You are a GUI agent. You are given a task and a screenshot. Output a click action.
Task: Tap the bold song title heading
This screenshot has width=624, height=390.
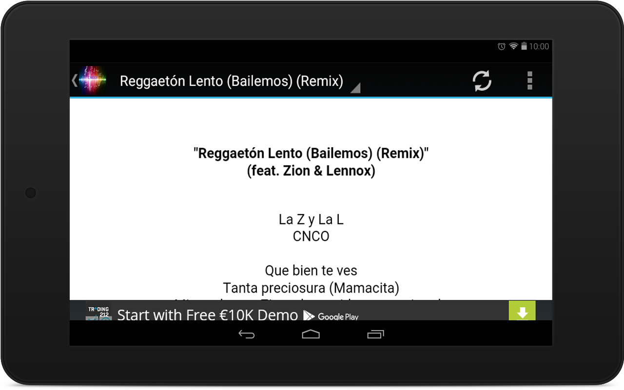[311, 153]
